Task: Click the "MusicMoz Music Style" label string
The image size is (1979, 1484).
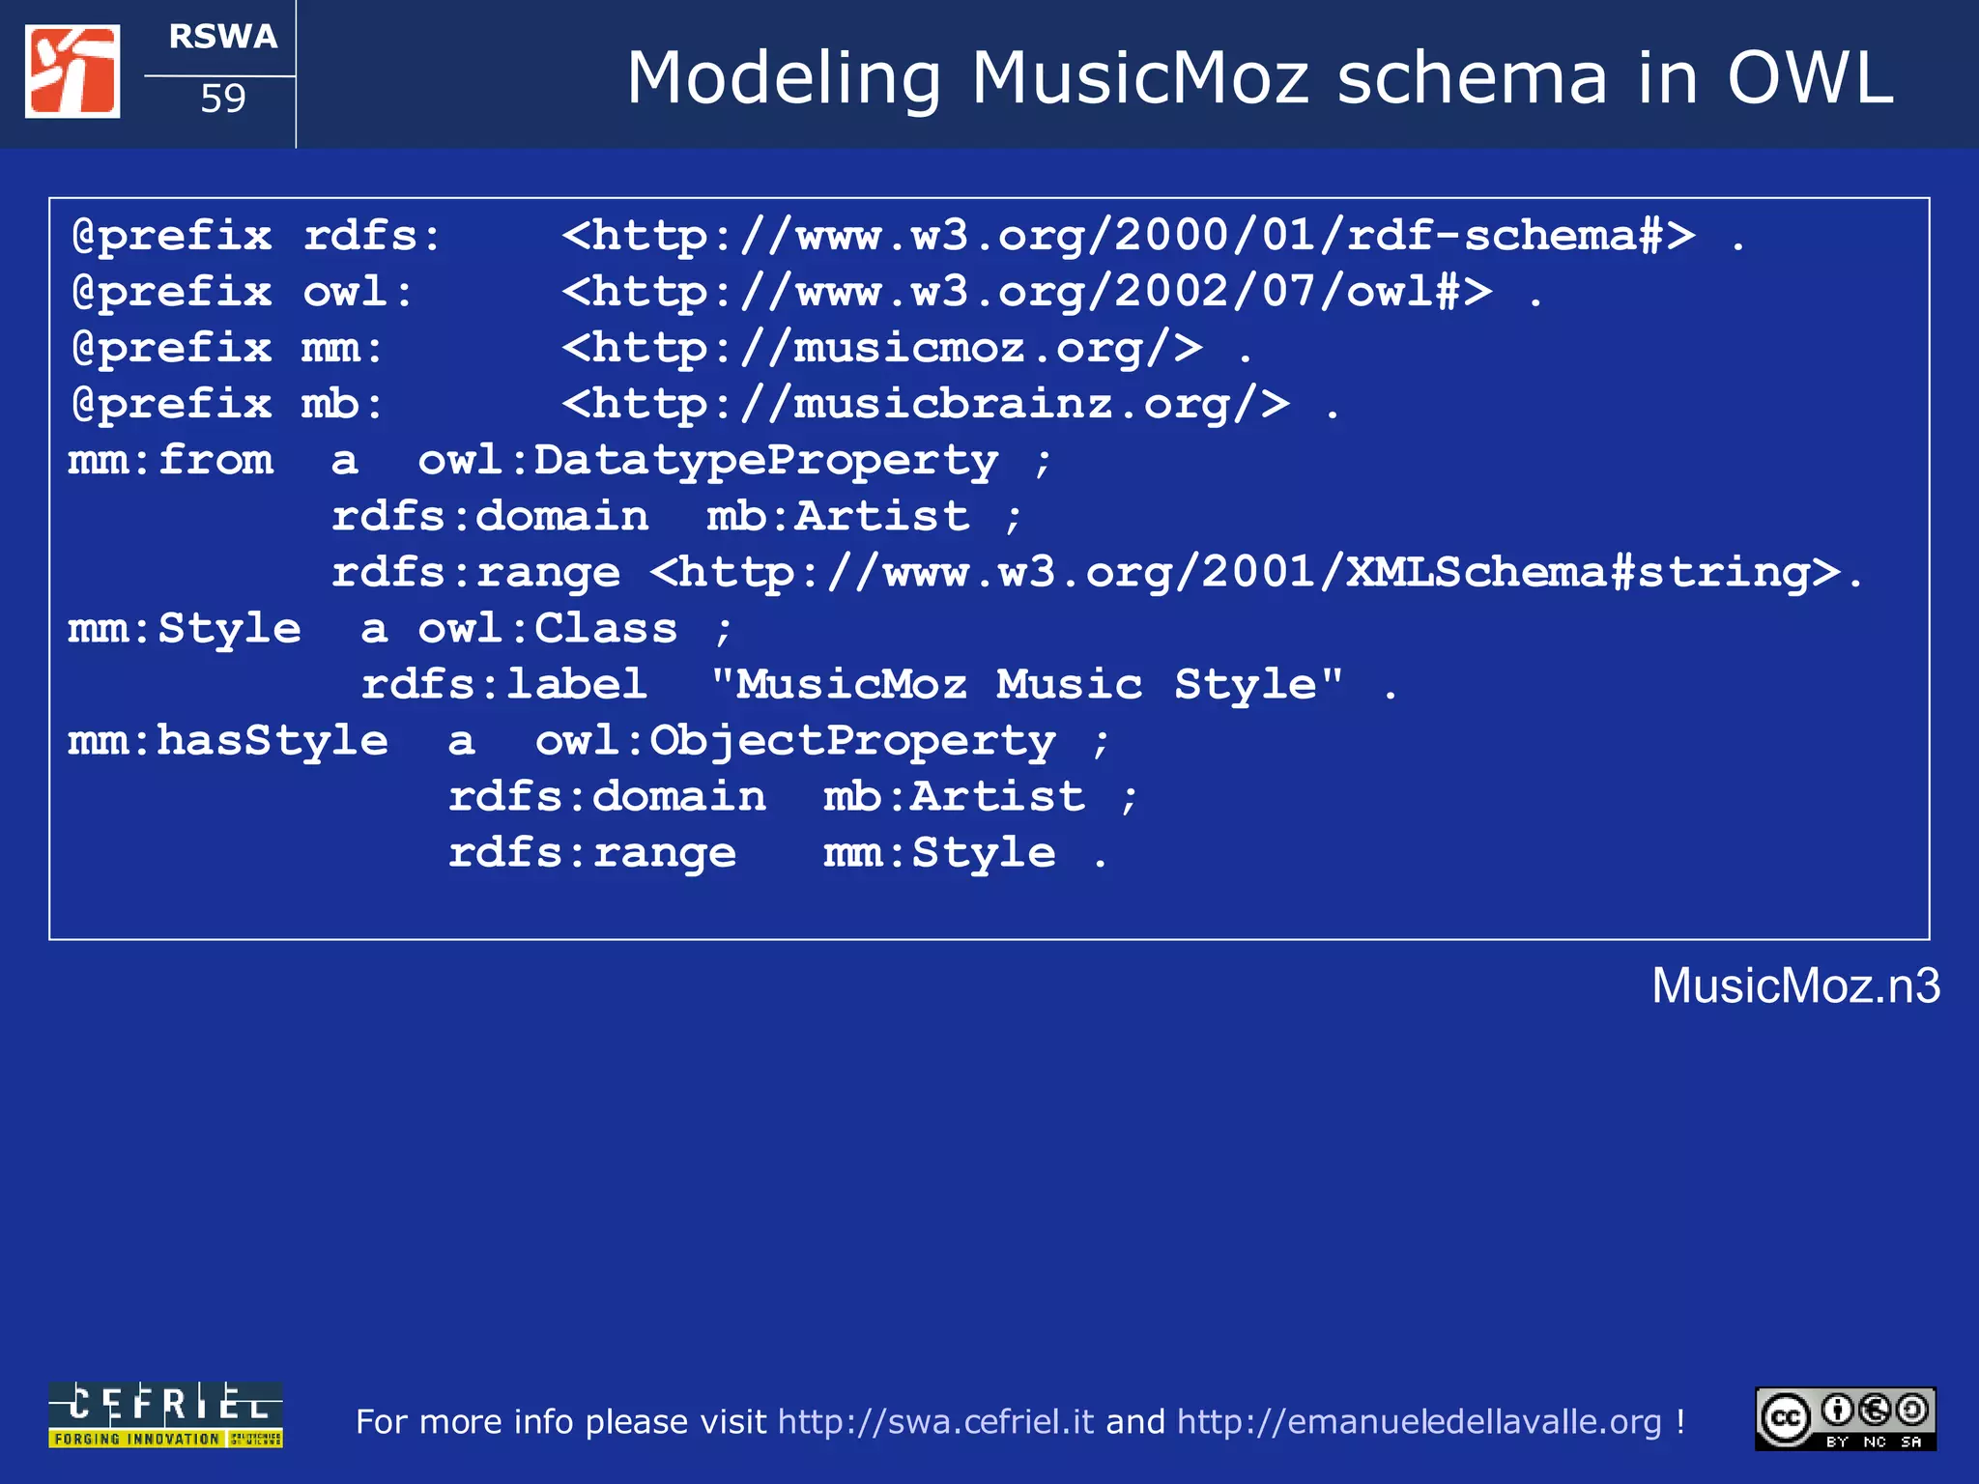Action: click(x=1026, y=684)
